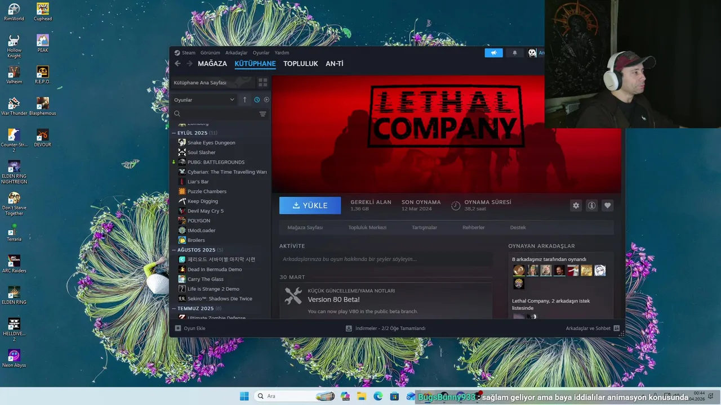Switch library to grid view icon
The width and height of the screenshot is (721, 405).
click(x=262, y=83)
